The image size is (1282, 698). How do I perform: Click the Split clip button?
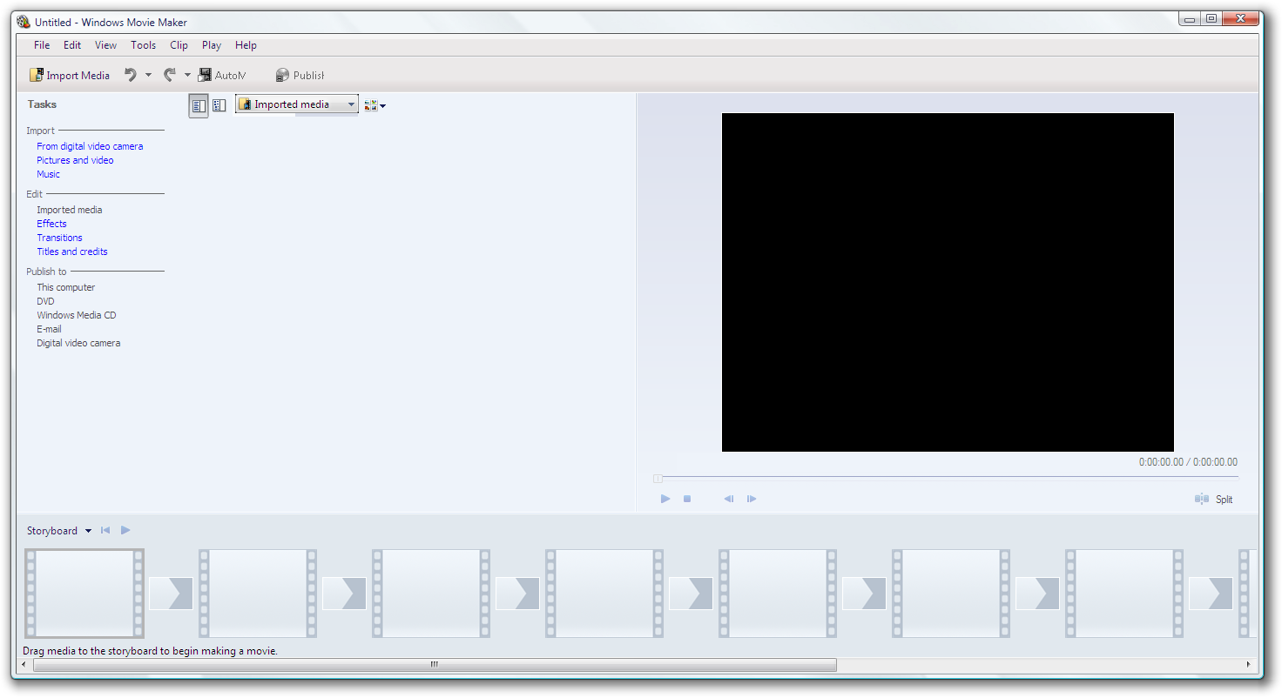[1214, 499]
